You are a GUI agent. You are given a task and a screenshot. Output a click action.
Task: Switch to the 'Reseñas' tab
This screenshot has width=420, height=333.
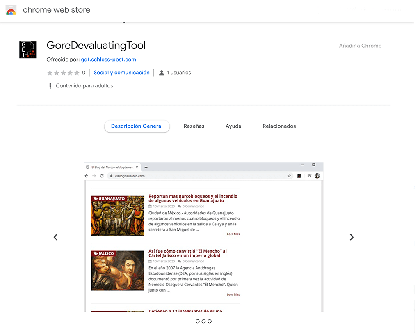point(194,126)
